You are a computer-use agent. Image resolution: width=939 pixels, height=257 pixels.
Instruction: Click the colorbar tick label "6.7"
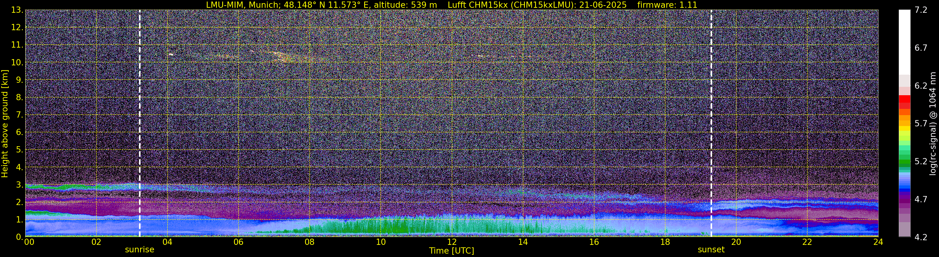point(921,48)
